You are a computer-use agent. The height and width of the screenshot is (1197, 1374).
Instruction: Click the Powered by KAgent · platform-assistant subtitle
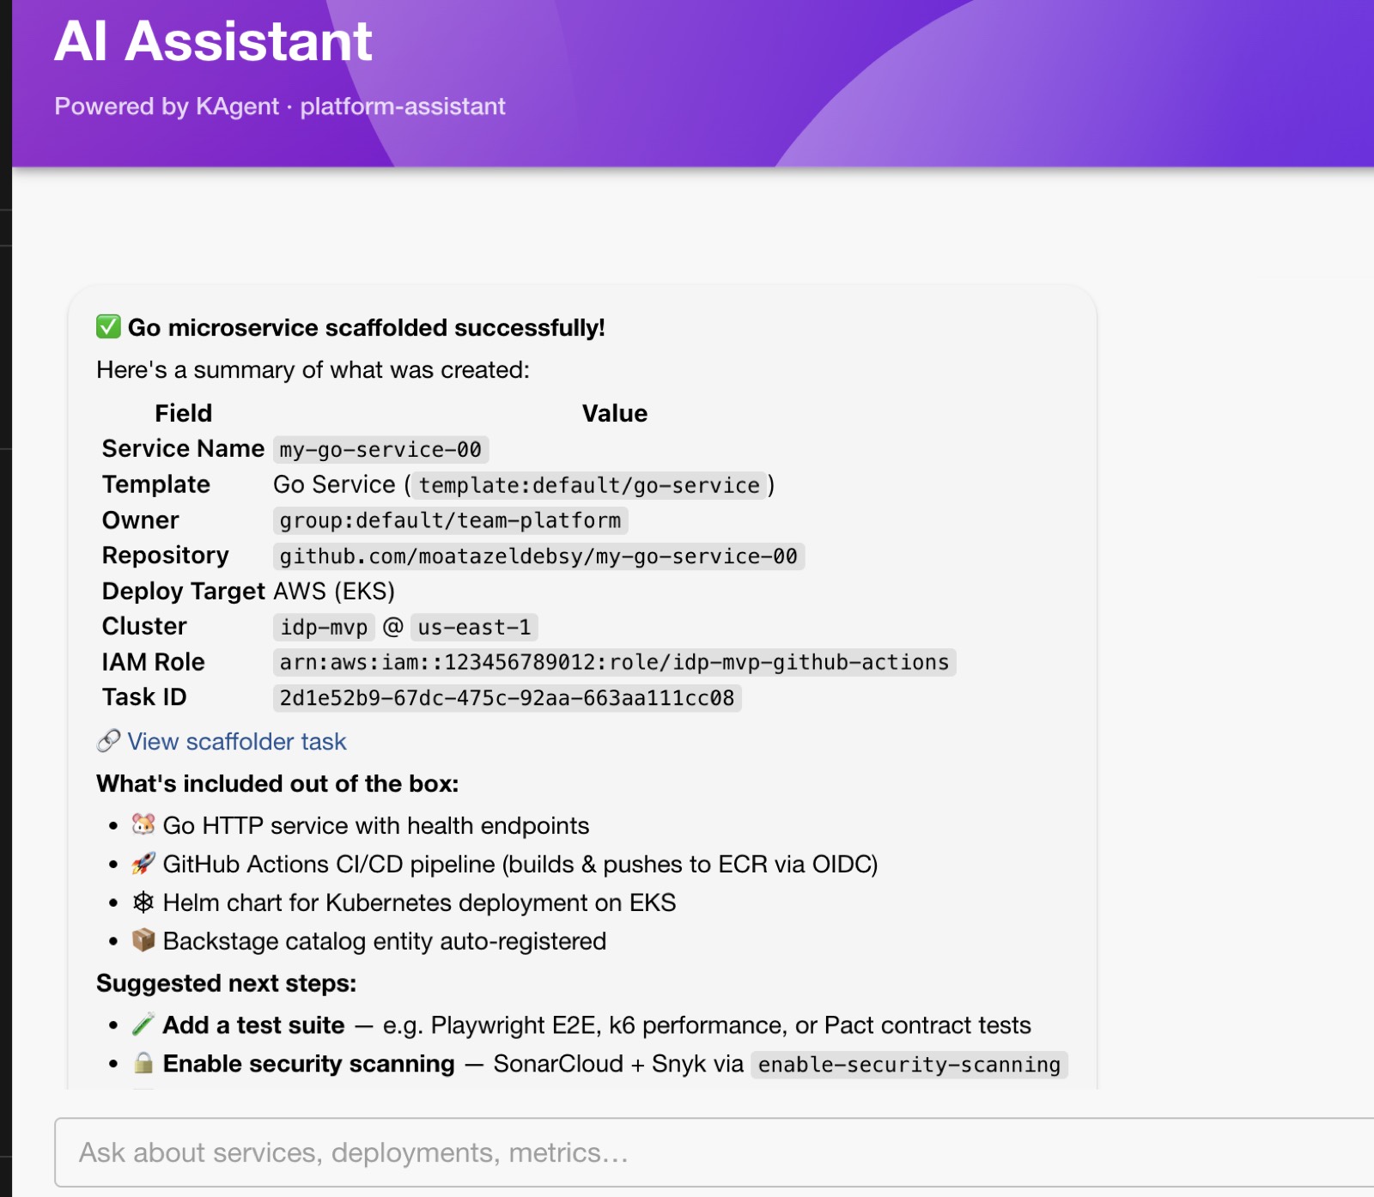coord(280,106)
